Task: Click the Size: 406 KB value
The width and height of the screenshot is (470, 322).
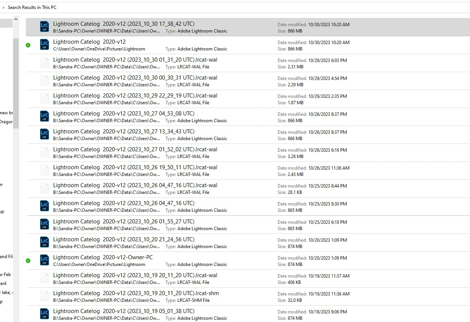Action: tap(294, 282)
